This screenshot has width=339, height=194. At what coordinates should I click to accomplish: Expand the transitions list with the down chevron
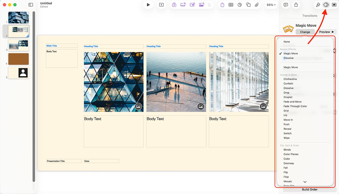305,182
